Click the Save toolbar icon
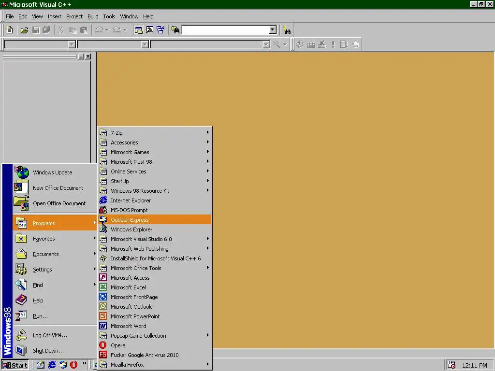 [36, 30]
